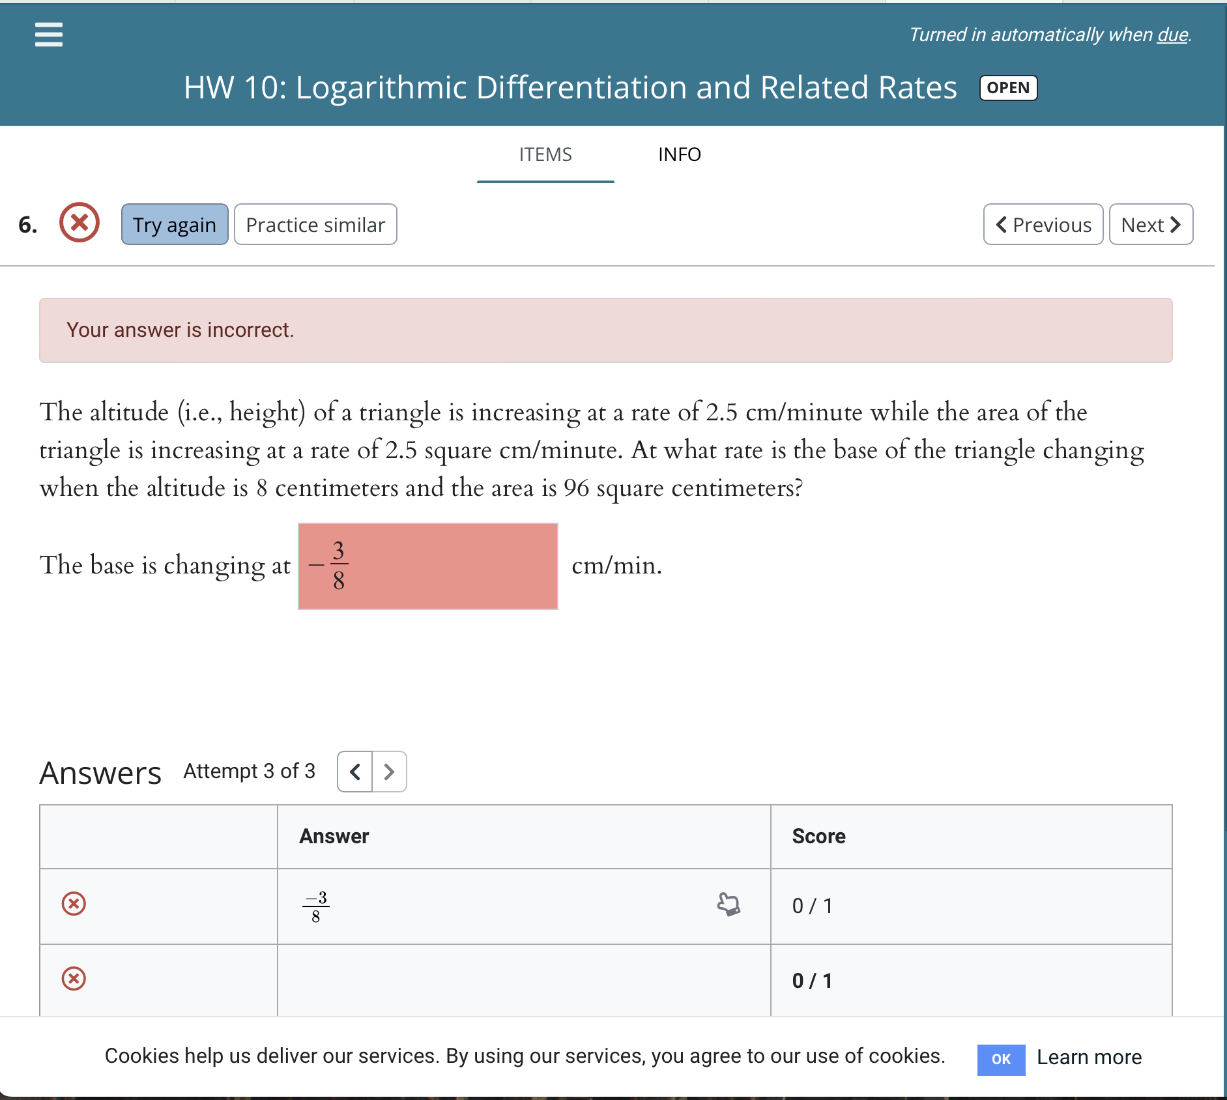1227x1100 pixels.
Task: Click the incorrect answer warning banner
Action: pos(605,330)
